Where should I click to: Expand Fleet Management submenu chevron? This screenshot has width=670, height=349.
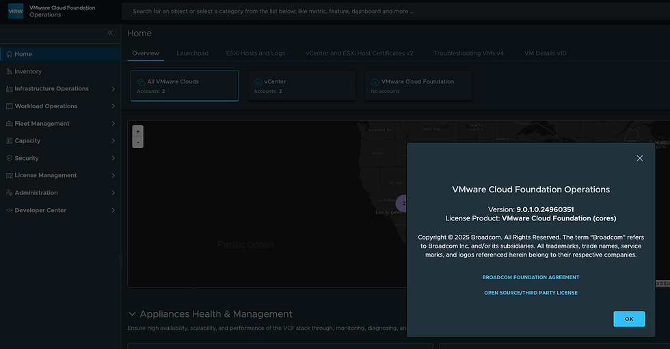113,124
